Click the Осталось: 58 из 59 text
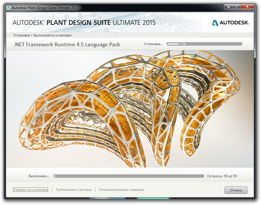The image size is (261, 205). click(222, 176)
